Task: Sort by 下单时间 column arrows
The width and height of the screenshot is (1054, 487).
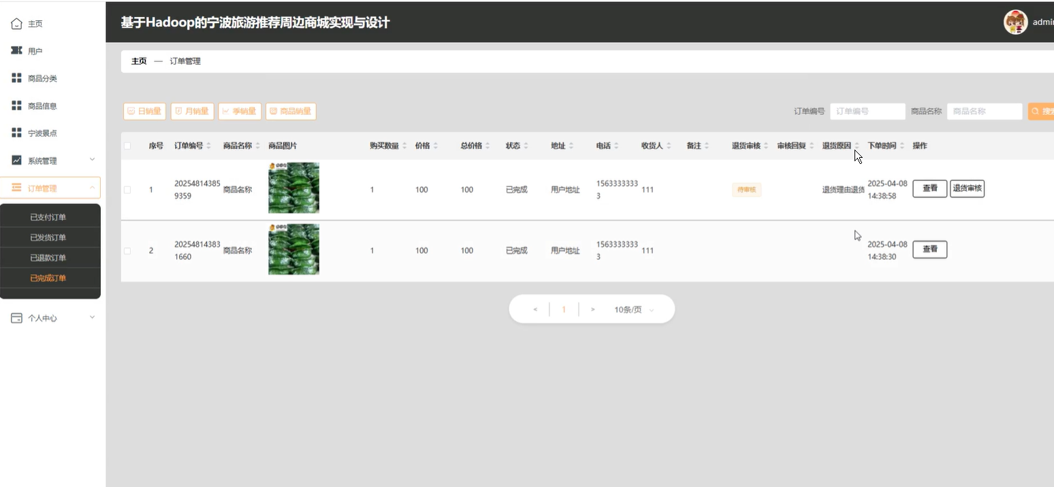Action: (x=902, y=146)
